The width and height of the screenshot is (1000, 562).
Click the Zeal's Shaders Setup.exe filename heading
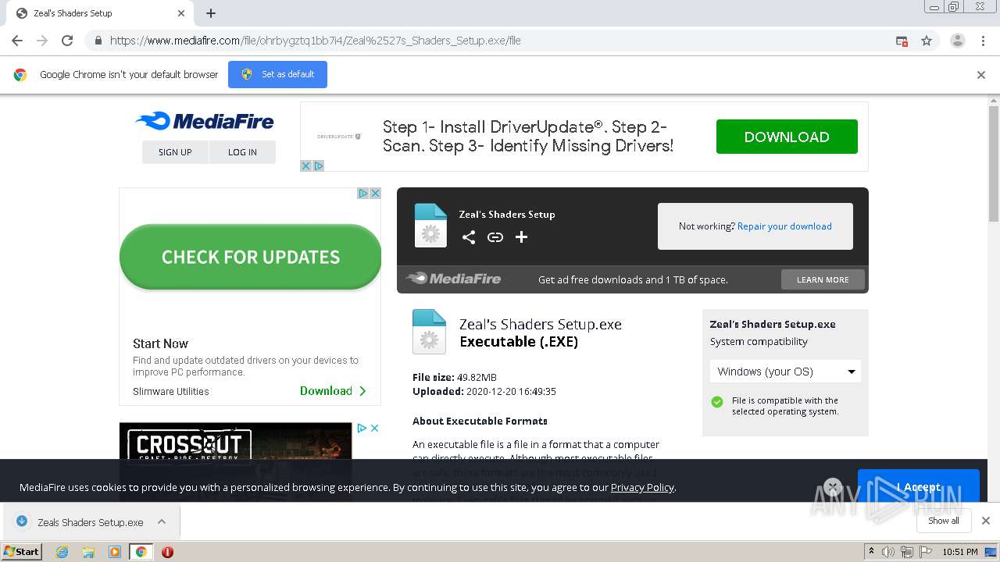point(541,325)
